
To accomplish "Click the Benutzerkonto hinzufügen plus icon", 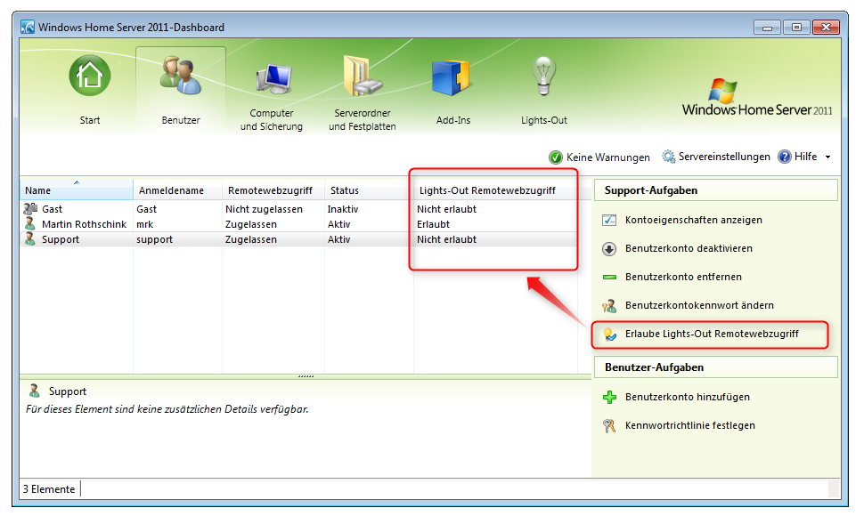I will [609, 397].
